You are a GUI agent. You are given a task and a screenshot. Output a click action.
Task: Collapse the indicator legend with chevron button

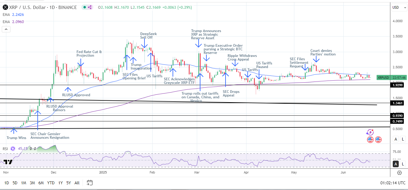pos(6,29)
